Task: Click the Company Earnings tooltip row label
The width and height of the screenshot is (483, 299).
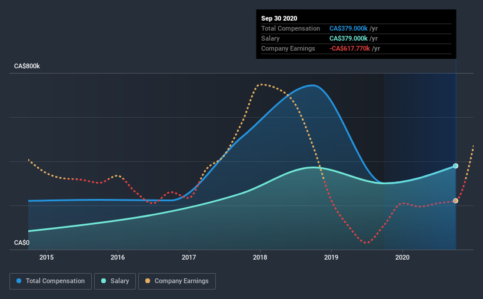Action: coord(288,48)
